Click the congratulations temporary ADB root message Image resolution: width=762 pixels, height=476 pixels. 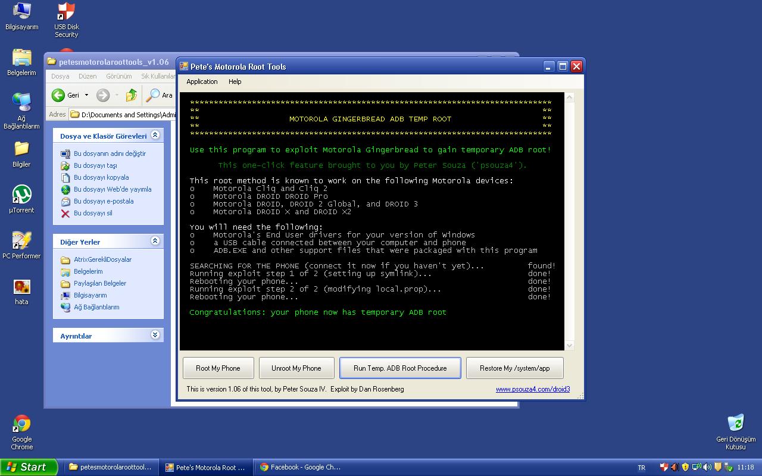pos(318,312)
